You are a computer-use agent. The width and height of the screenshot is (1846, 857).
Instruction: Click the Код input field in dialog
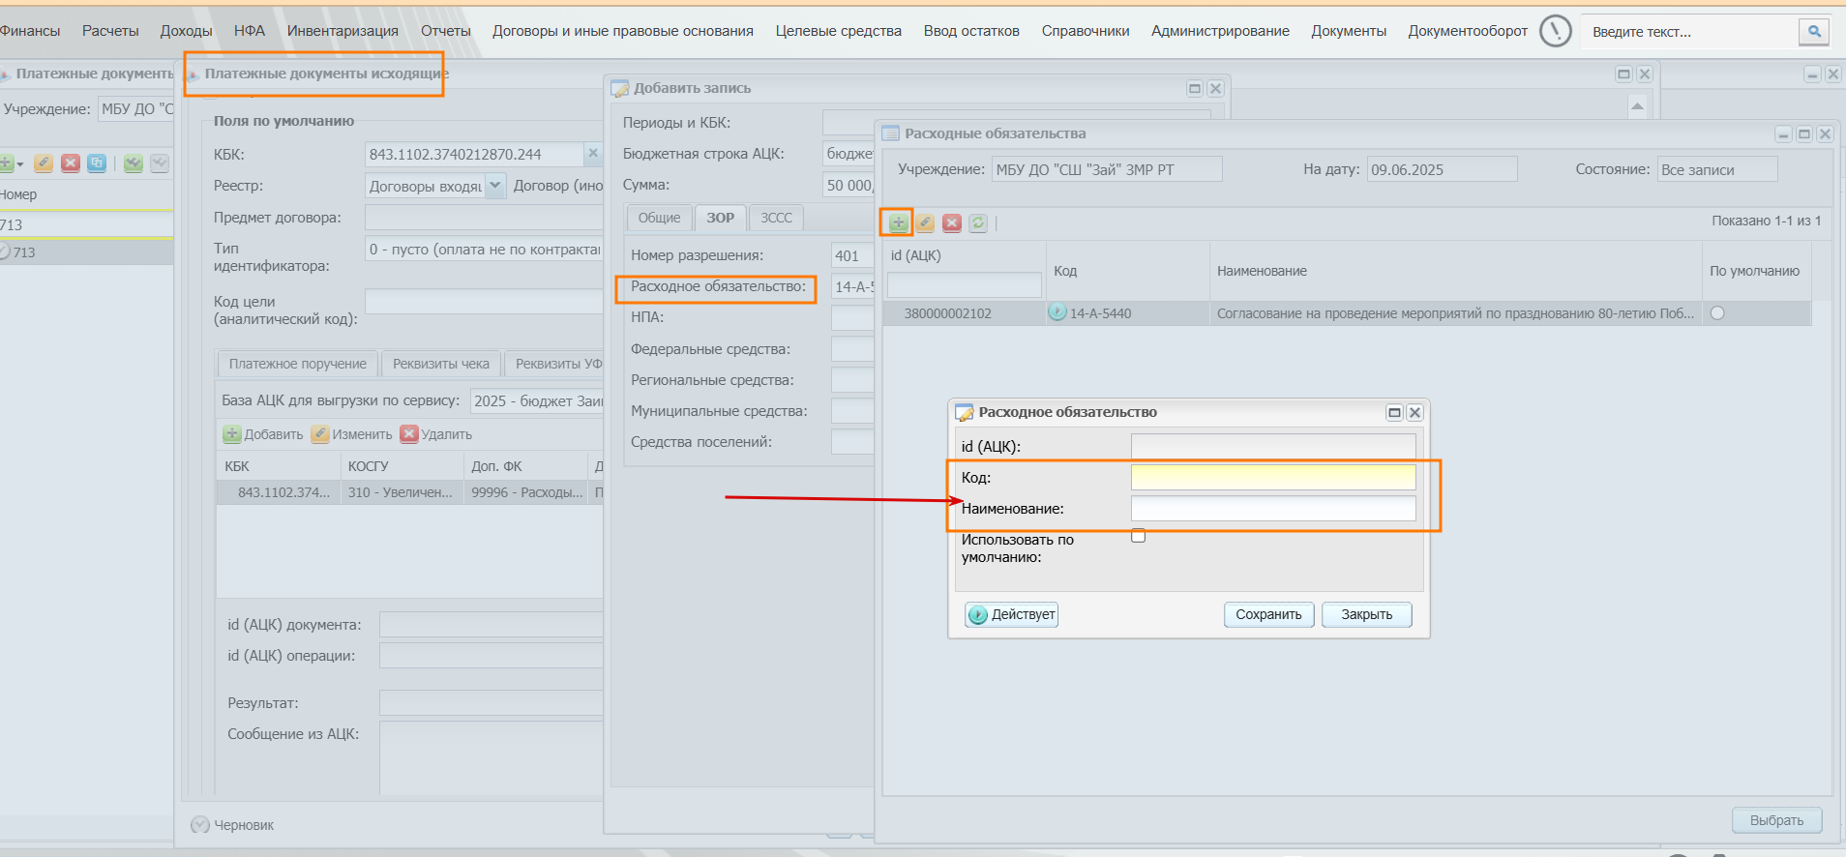click(1273, 477)
